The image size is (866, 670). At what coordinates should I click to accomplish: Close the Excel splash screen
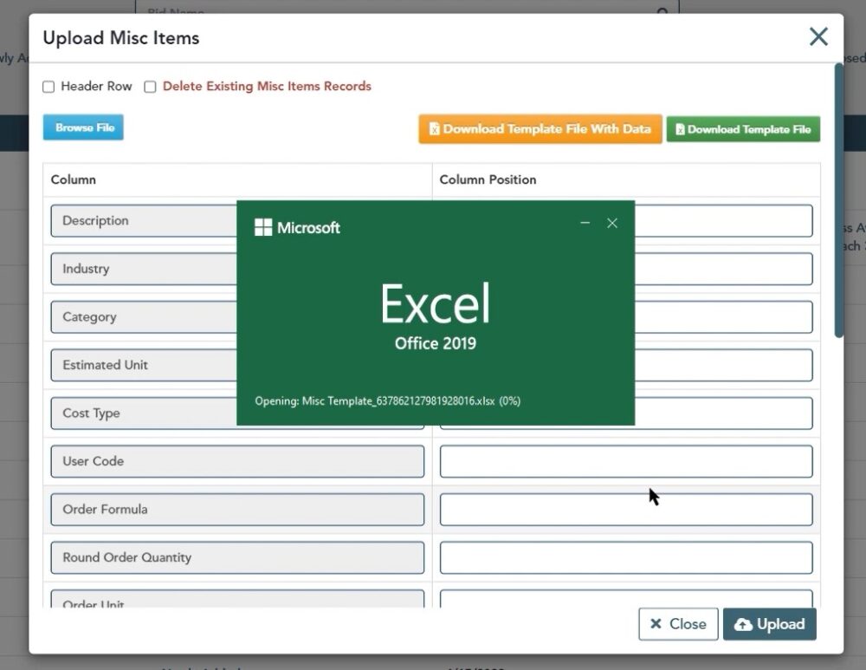pyautogui.click(x=612, y=224)
